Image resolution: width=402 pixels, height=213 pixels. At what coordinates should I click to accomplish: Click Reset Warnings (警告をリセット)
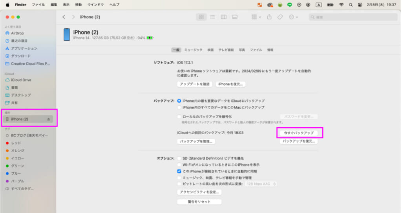coord(199,202)
